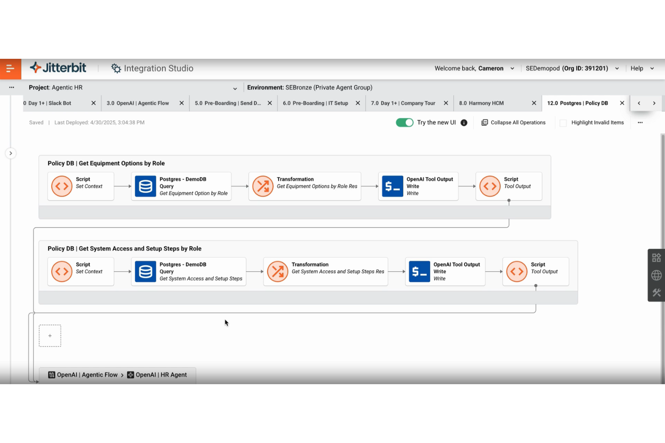Switch to the 8.0 Harmony HCM tab
Image resolution: width=665 pixels, height=443 pixels.
point(481,103)
